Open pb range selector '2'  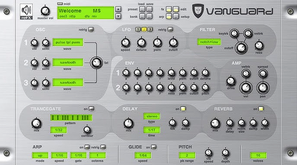(187, 155)
